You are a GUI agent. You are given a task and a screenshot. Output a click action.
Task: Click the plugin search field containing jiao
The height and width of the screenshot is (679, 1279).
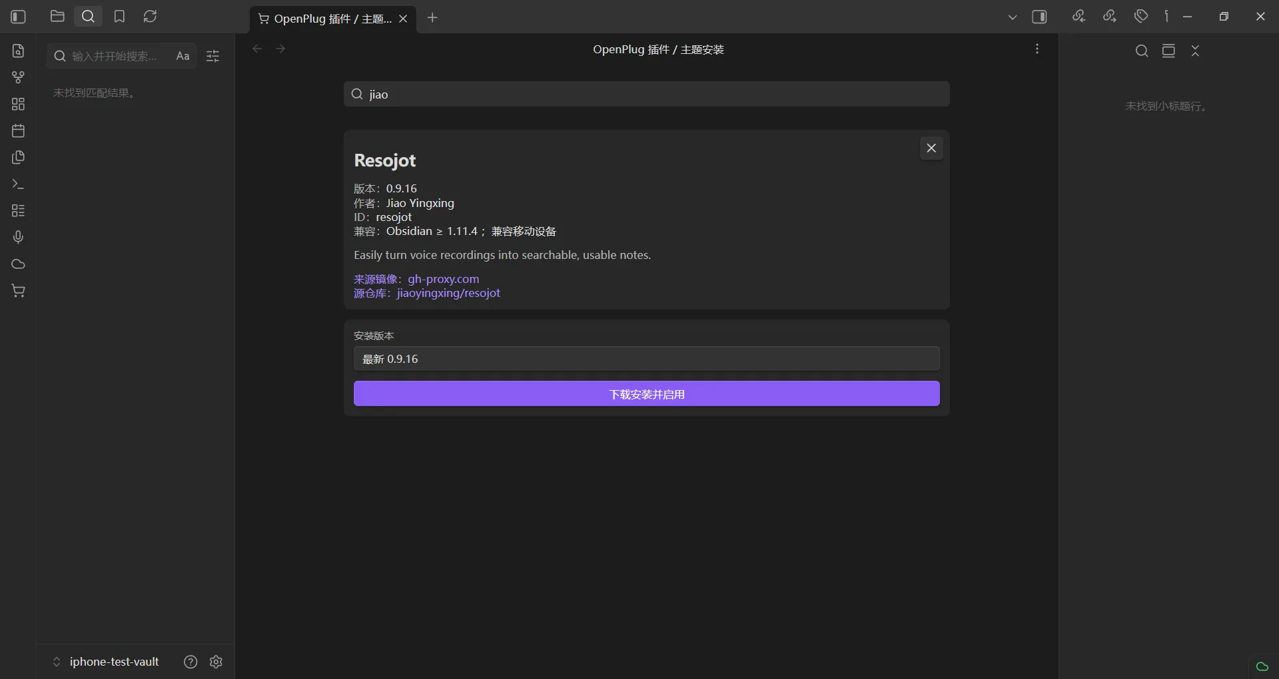647,94
